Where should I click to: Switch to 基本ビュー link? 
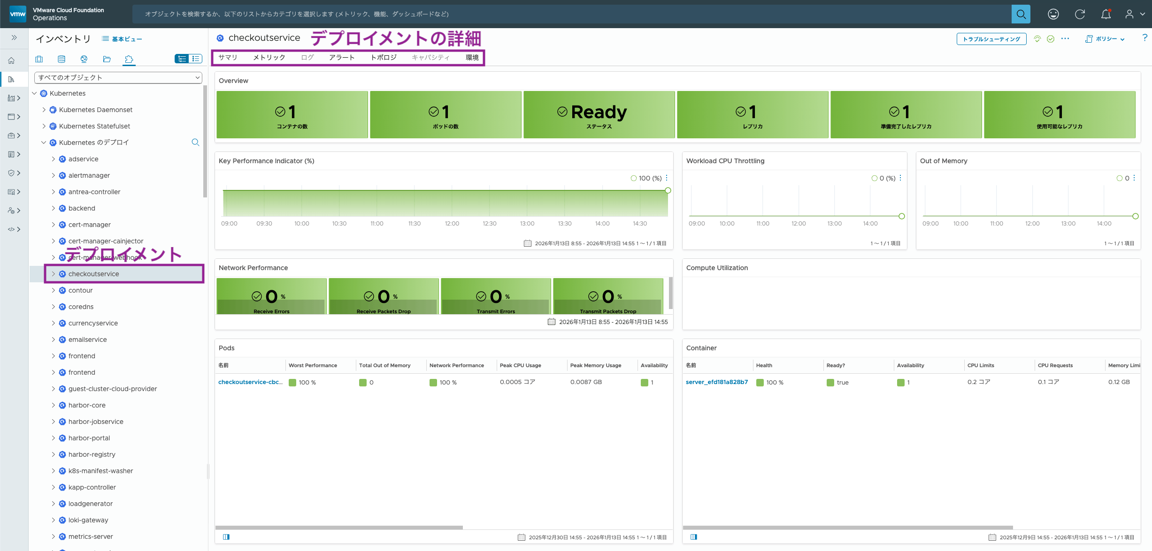click(x=122, y=39)
